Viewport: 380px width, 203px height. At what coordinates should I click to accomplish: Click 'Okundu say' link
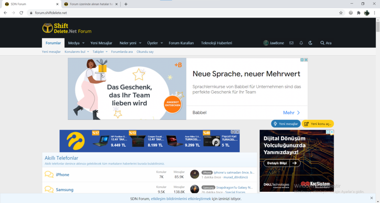[145, 52]
